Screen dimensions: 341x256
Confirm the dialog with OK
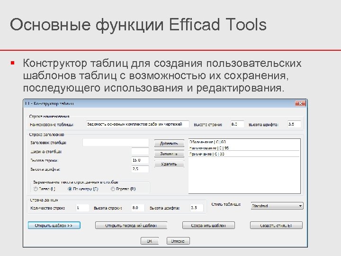click(150, 241)
